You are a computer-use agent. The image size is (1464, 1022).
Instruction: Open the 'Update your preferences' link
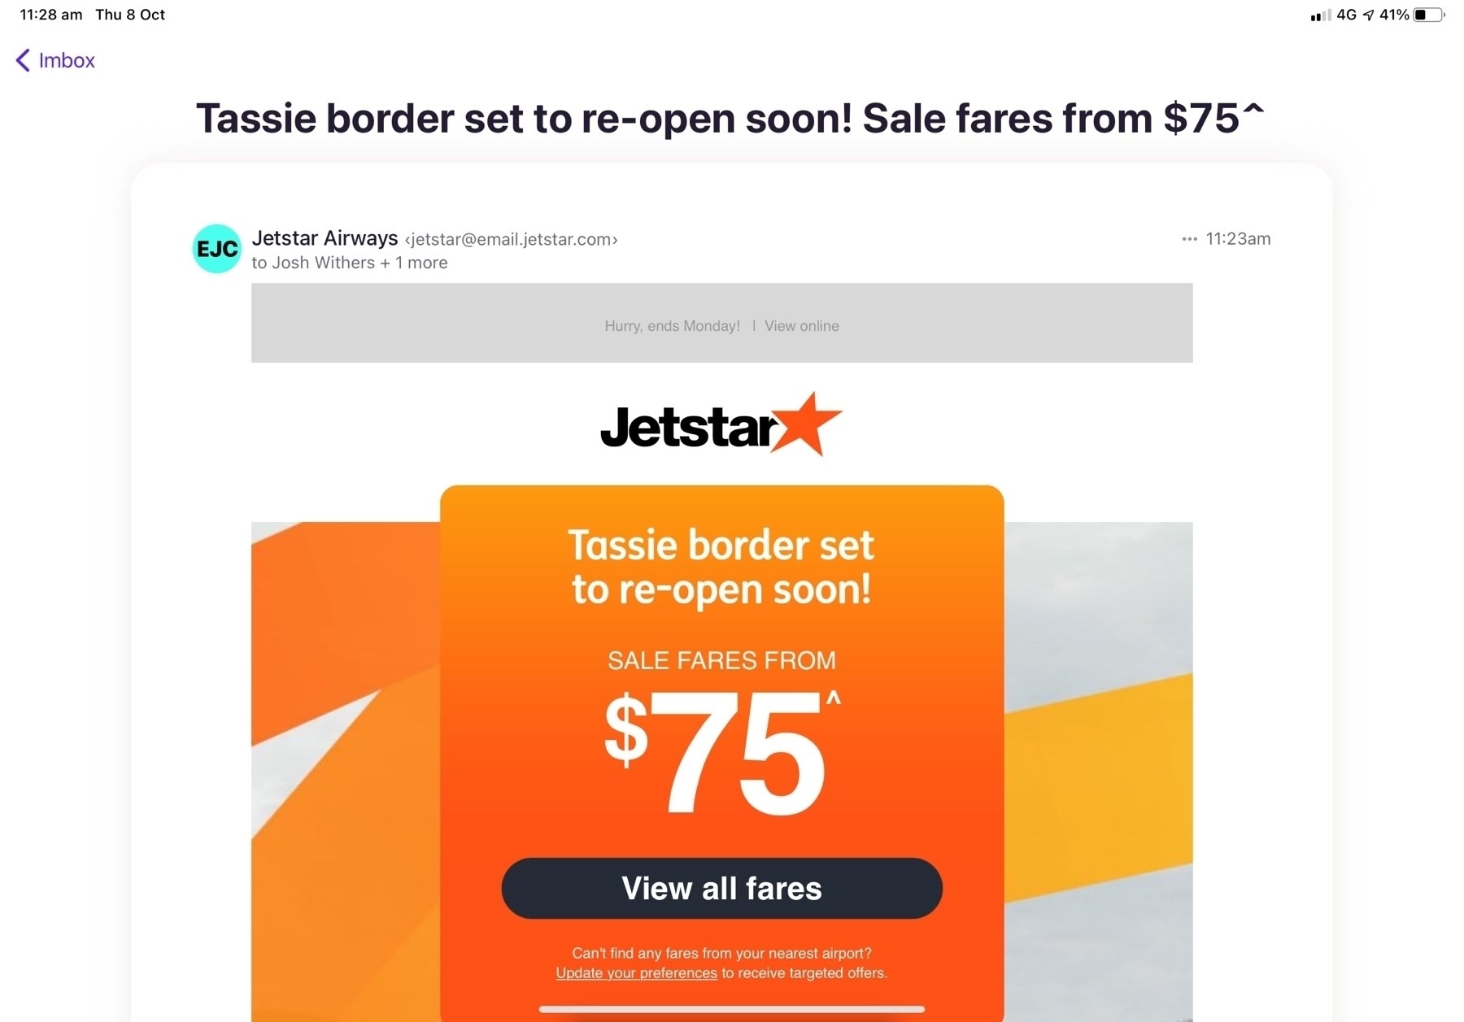tap(636, 973)
